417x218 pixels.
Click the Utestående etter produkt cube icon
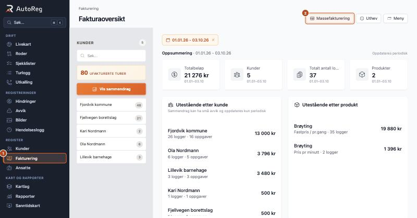297,105
